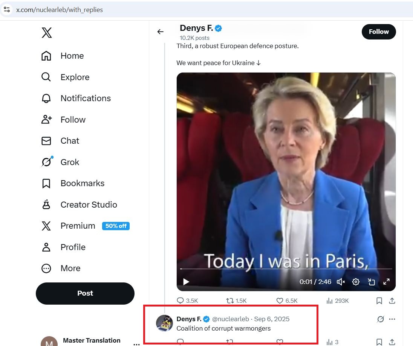Unmute the video sound
413x346 pixels.
coord(341,282)
